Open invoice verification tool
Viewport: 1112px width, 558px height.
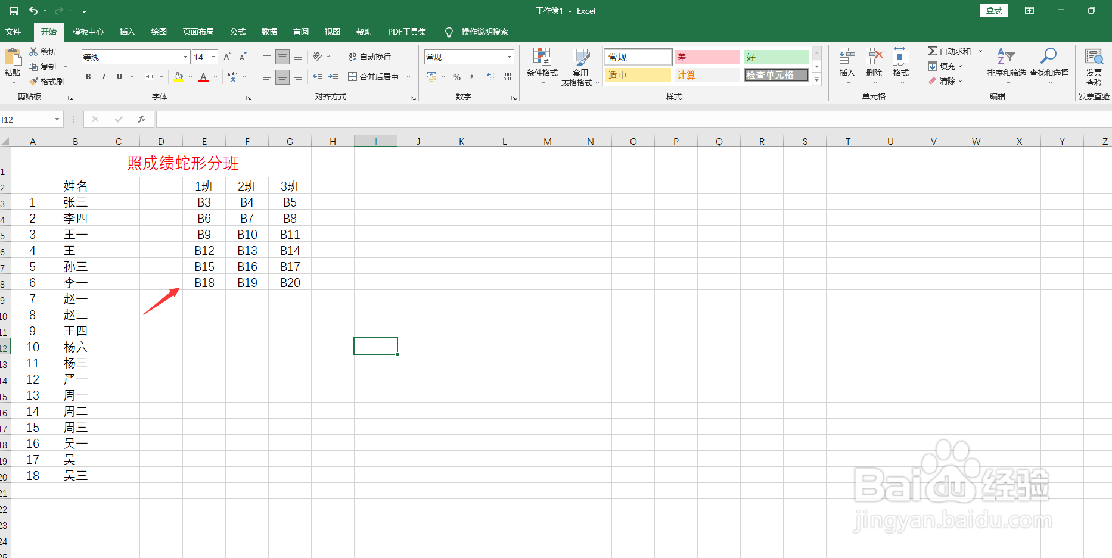[x=1094, y=67]
